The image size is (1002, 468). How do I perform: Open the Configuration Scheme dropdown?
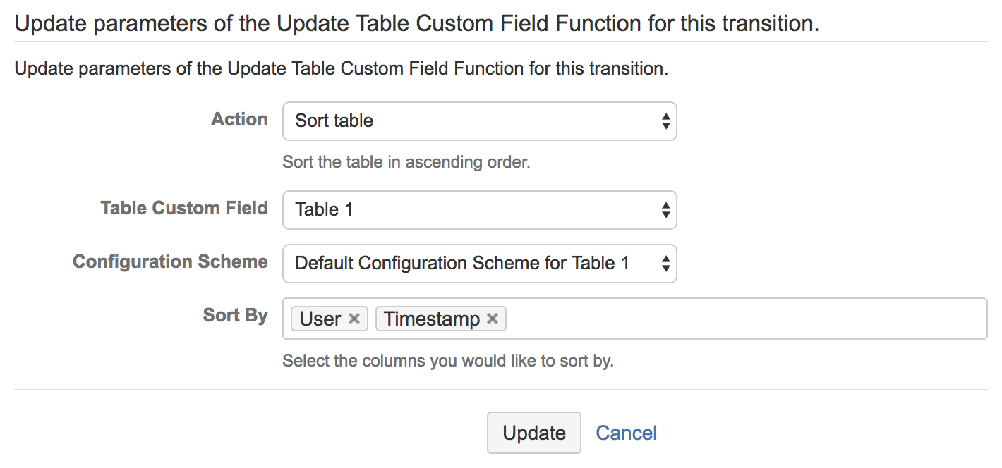pos(480,263)
